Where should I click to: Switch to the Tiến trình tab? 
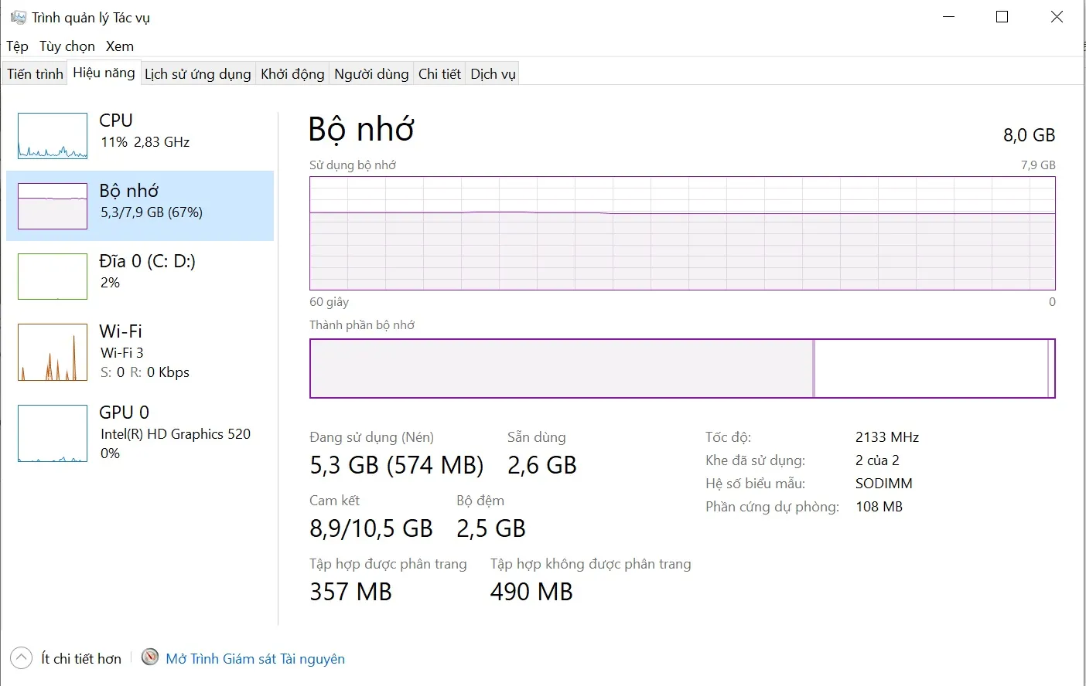pos(35,74)
